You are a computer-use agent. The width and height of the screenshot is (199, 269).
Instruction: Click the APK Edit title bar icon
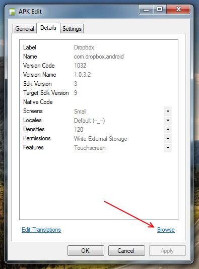point(12,12)
